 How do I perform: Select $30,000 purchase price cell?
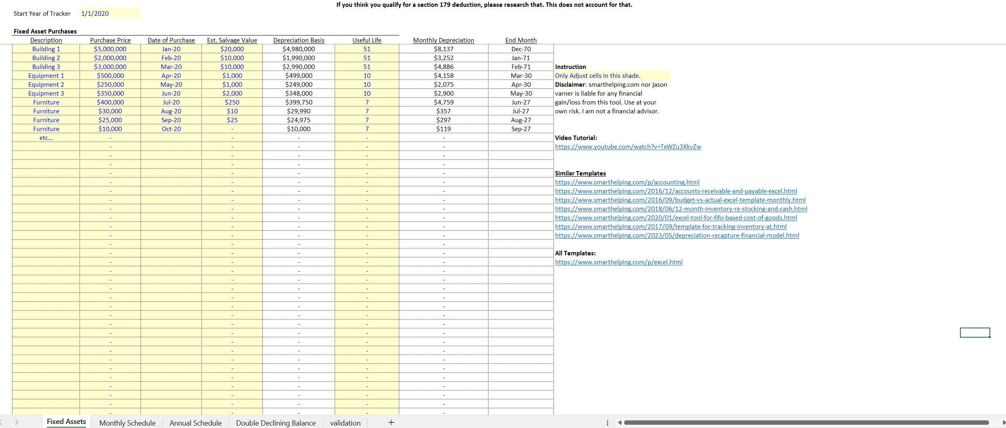click(110, 111)
